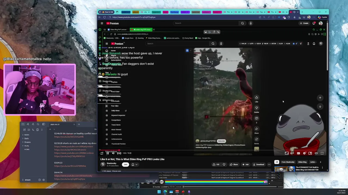Enter fullscreen on the YouTube player

pyautogui.click(x=322, y=153)
